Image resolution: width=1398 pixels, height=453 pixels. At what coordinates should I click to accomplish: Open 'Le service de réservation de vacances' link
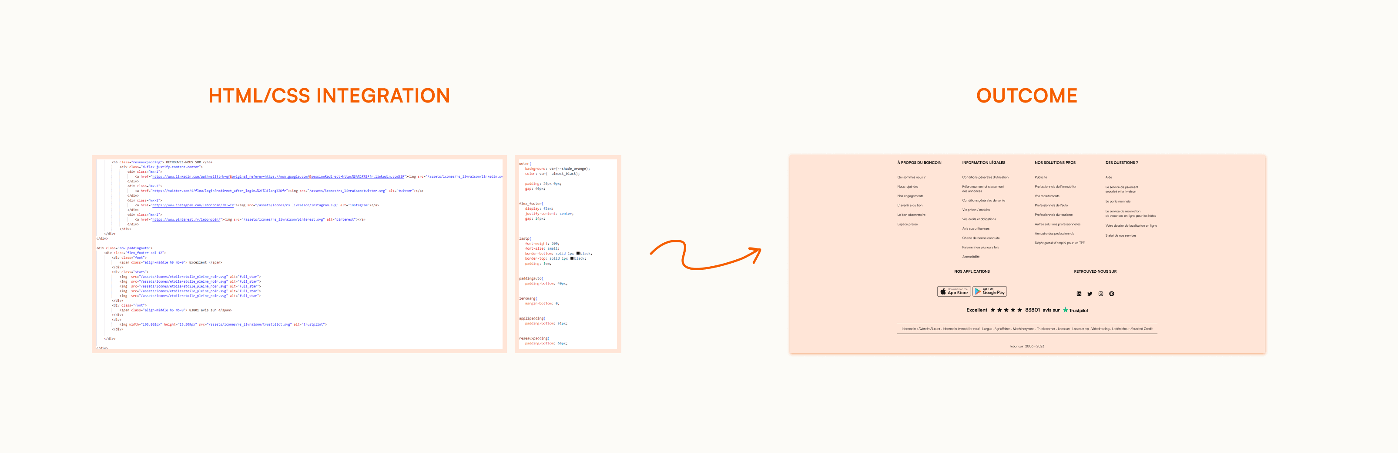click(1130, 214)
